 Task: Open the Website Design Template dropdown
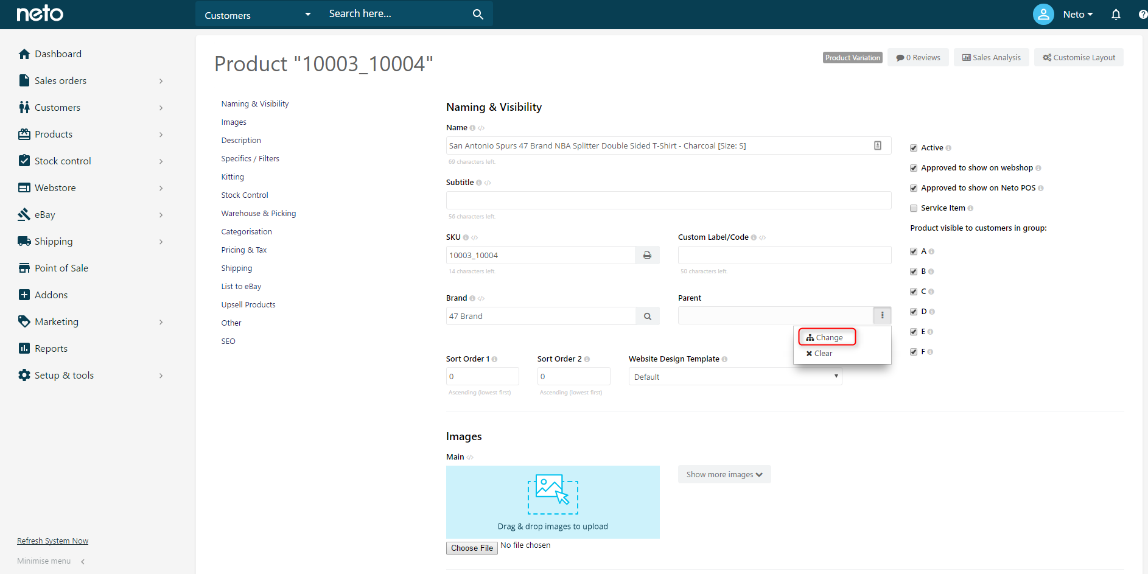coord(735,377)
